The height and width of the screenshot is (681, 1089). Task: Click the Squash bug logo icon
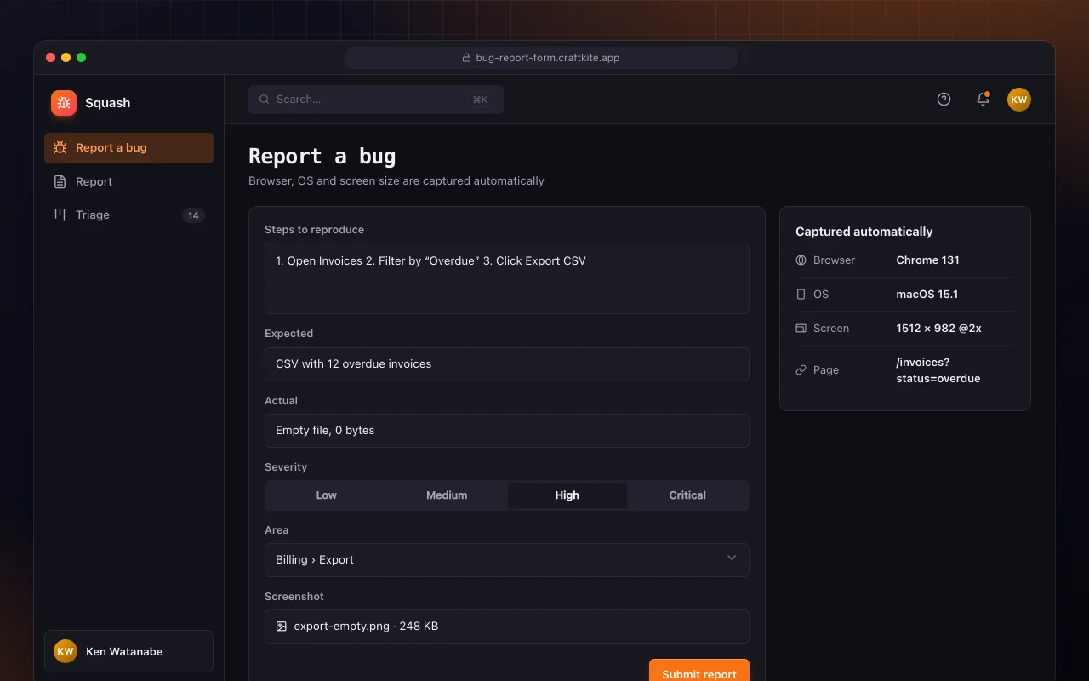click(64, 103)
